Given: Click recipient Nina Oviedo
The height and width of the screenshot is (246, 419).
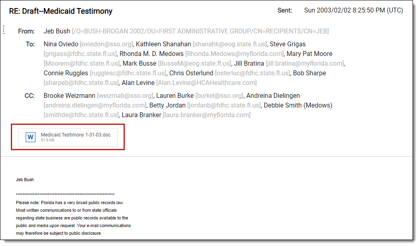Looking at the screenshot, I should 61,44.
